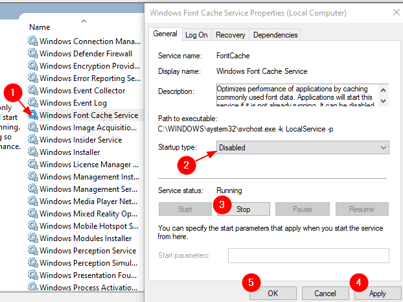Sort services by the Name column header
The image size is (403, 302).
click(x=40, y=27)
